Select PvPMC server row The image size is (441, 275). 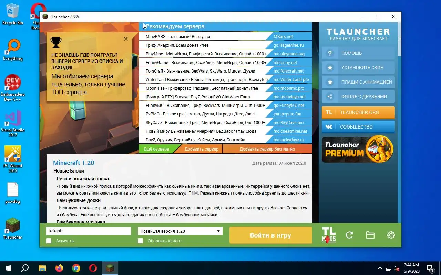click(225, 114)
